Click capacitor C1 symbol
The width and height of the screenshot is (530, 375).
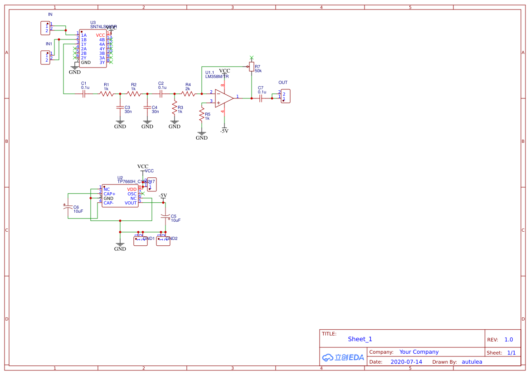pos(84,94)
